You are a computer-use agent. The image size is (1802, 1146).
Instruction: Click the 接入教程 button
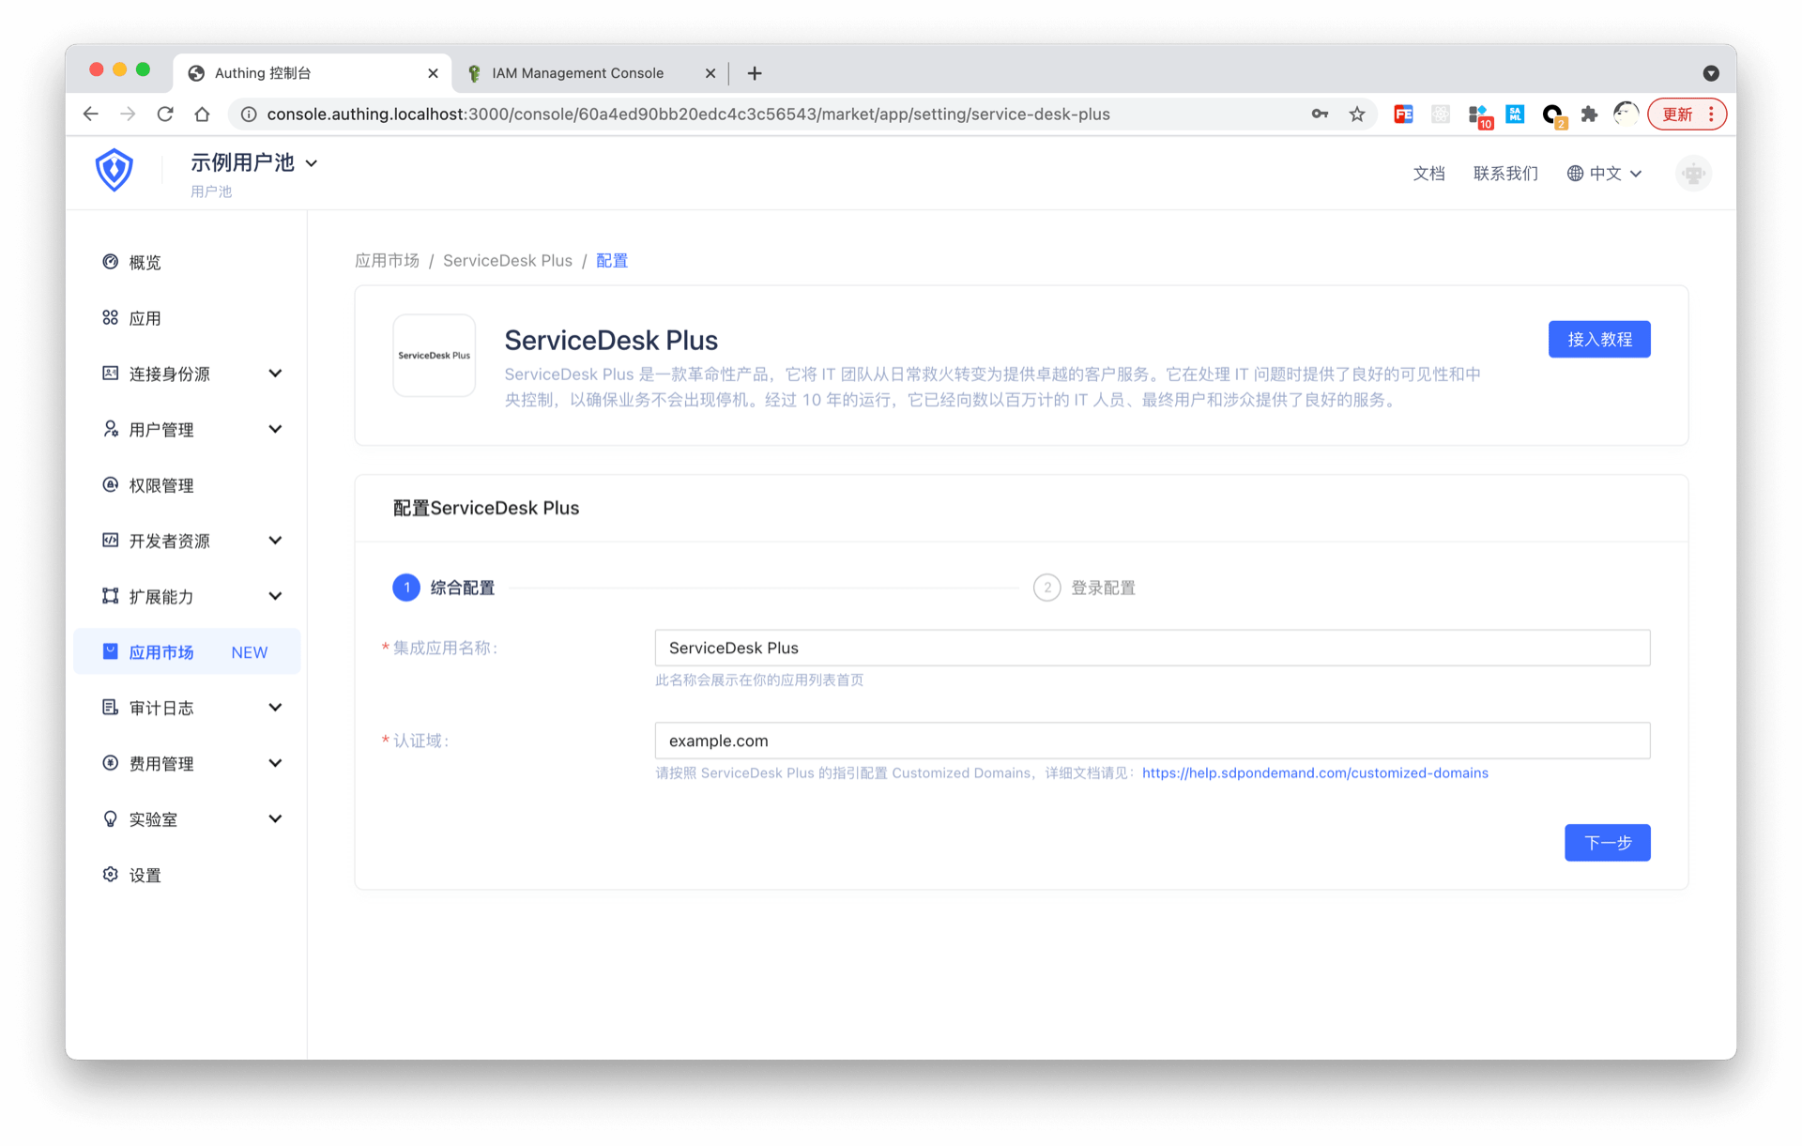coord(1598,340)
